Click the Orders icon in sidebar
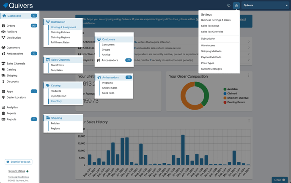 coord(3,26)
